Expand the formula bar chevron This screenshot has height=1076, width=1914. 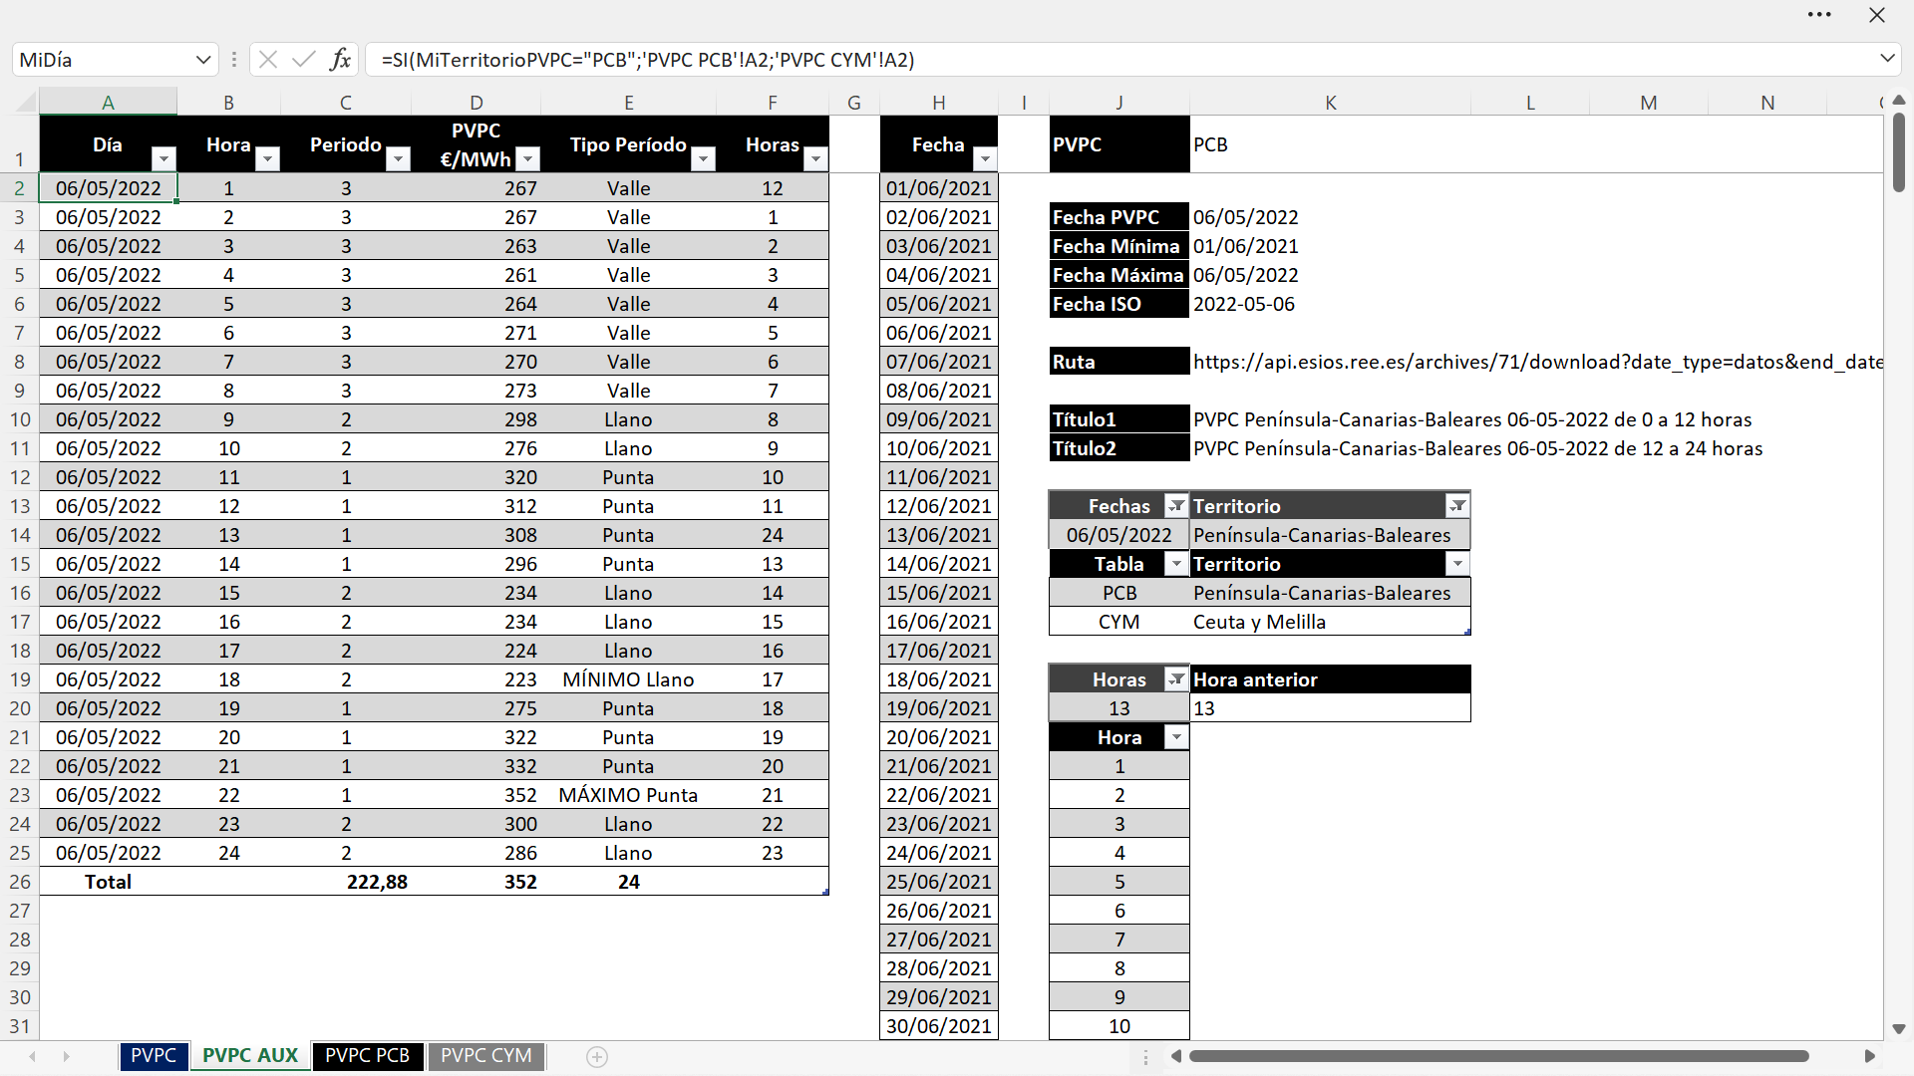click(1887, 59)
